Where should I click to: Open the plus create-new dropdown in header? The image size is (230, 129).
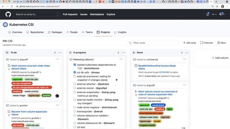pos(214,14)
